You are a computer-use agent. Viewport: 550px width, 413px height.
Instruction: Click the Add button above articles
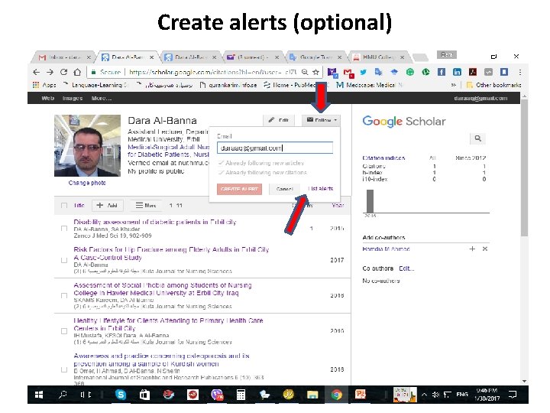(108, 206)
